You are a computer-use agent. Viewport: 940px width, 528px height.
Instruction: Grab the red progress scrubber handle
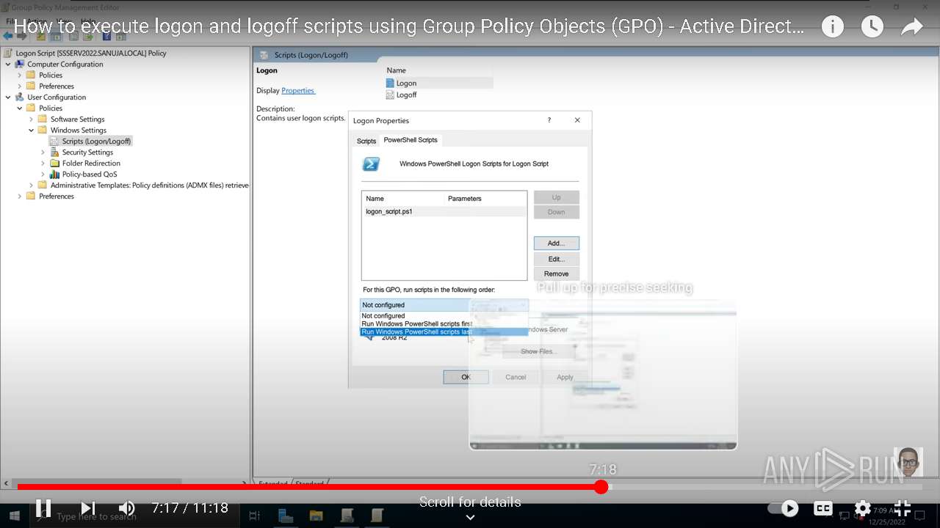point(601,487)
